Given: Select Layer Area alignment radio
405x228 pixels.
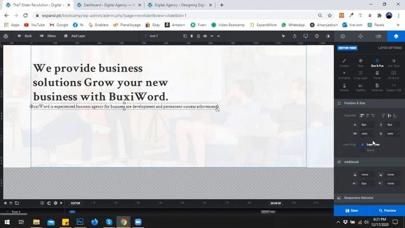Looking at the screenshot, I should coord(363,145).
